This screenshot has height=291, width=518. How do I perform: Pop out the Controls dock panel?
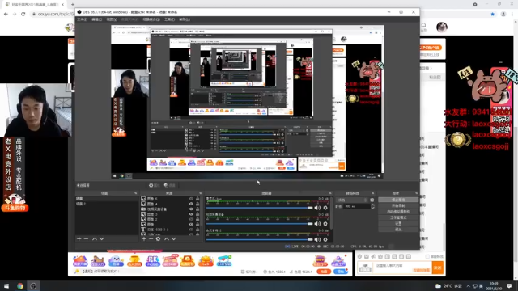point(416,193)
